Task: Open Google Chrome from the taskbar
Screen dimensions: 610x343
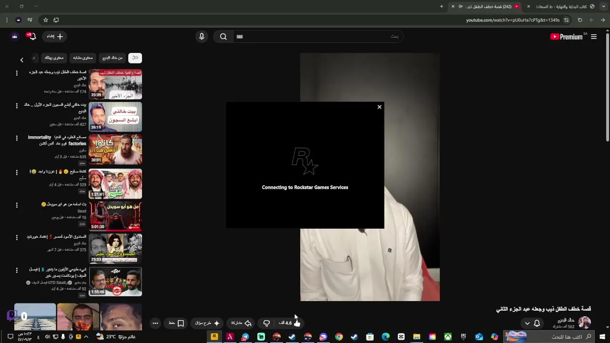Action: [x=339, y=337]
